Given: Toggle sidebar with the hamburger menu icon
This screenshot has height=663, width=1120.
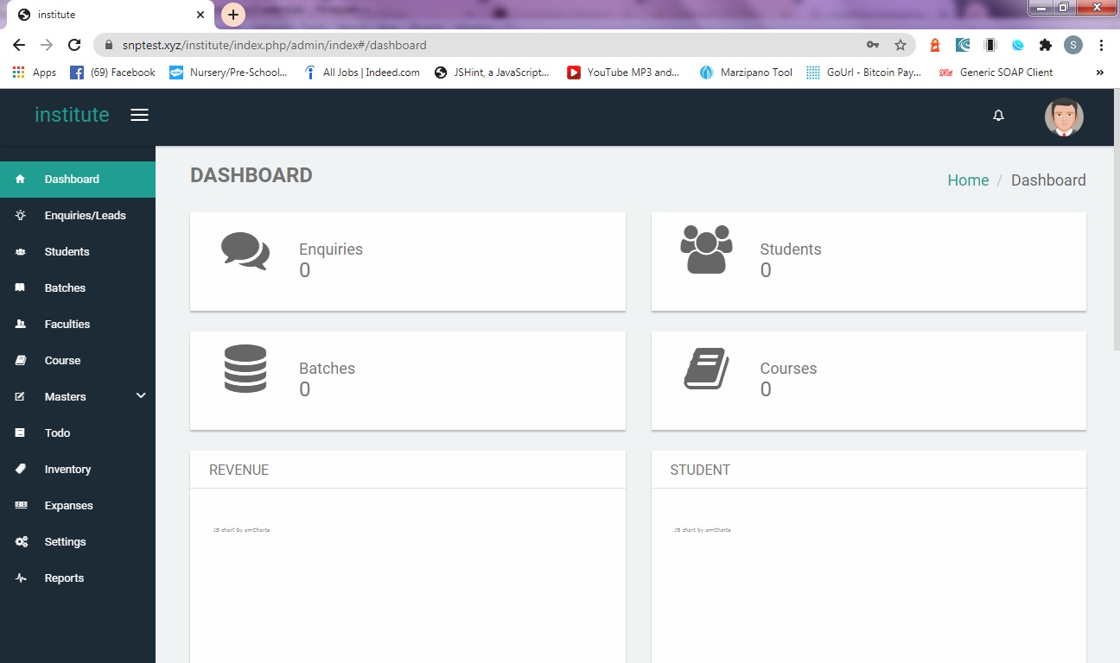Looking at the screenshot, I should click(x=139, y=115).
